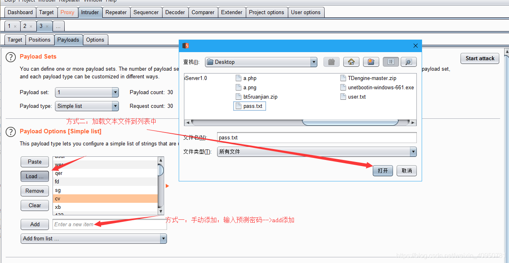Viewport: 509px width, 263px height.
Task: Click the pass.txt file icon
Action: tap(239, 106)
